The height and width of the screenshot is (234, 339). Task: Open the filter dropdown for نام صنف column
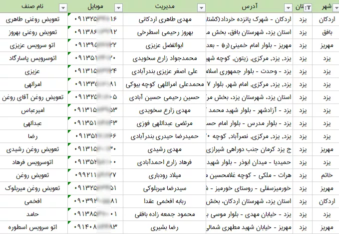tap(63, 8)
